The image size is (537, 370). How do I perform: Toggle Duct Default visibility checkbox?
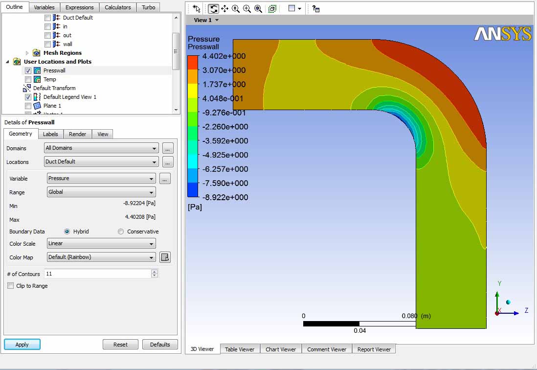pyautogui.click(x=47, y=18)
